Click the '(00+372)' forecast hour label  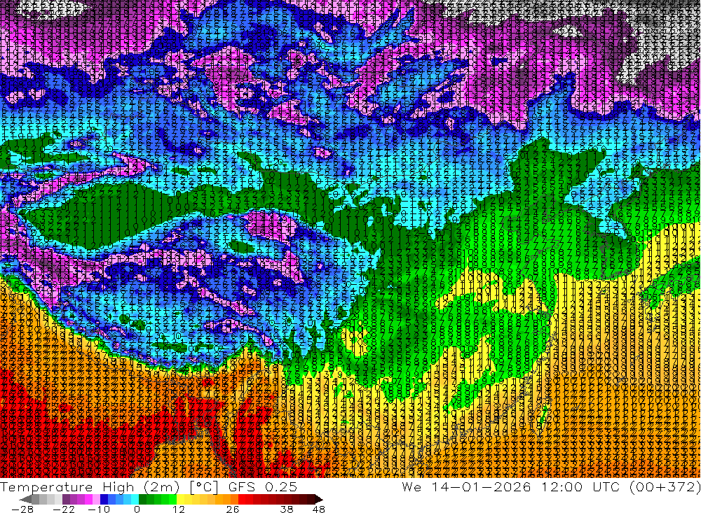(x=666, y=487)
